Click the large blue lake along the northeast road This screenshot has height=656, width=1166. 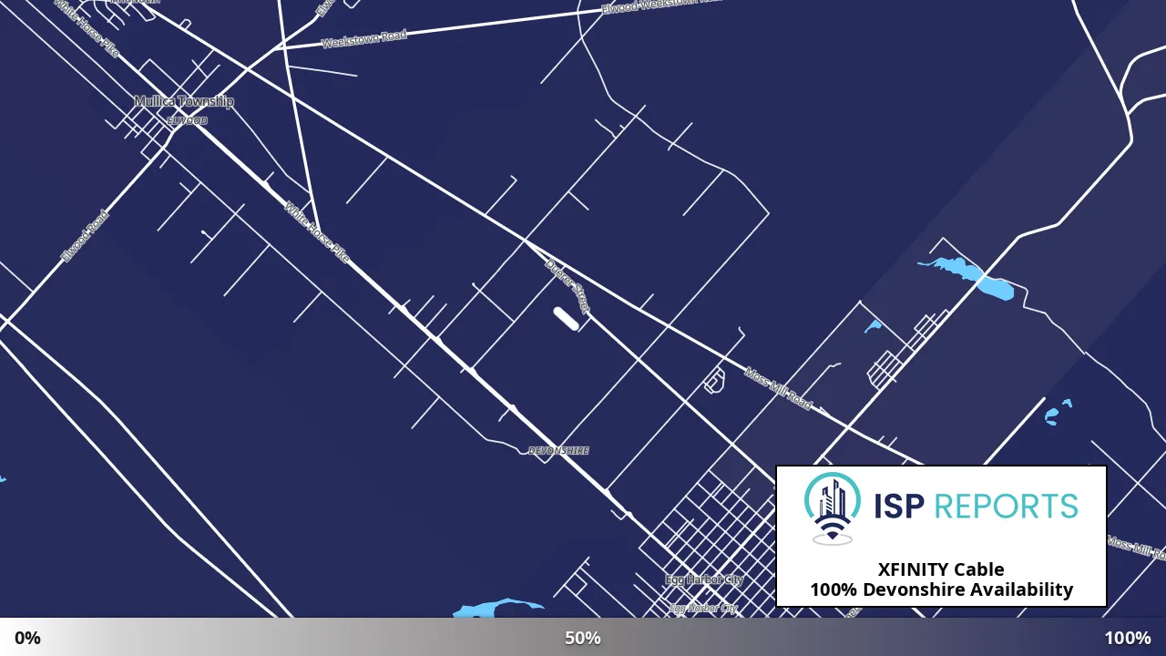(967, 277)
